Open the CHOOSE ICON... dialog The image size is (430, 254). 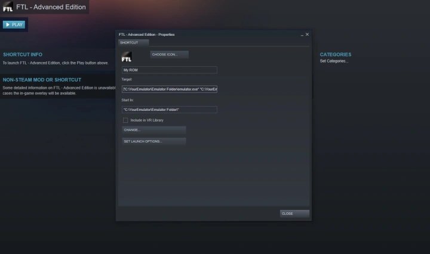pos(169,54)
